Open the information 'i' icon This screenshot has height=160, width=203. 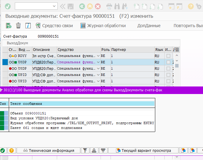pyautogui.click(x=28, y=26)
